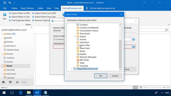171x96 pixels.
Task: Click the Undo arrow in title bar
Action: [x=10, y=3]
